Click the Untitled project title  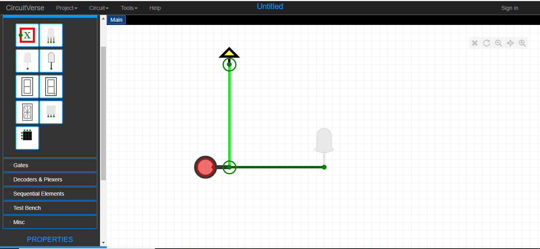[270, 6]
